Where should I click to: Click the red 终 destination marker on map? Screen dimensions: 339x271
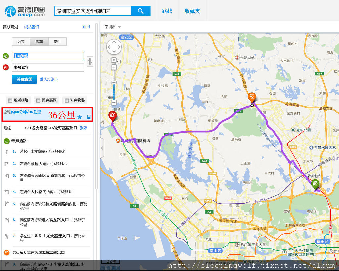tap(113, 116)
